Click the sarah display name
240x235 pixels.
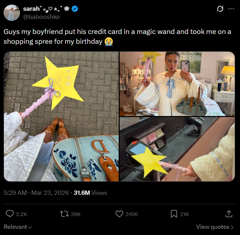tap(31, 9)
